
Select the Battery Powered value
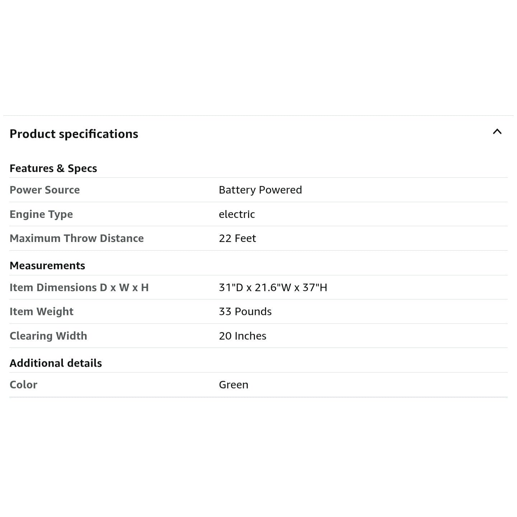260,190
